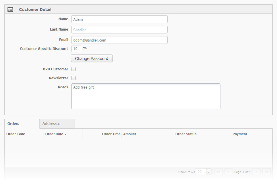Viewport: 277px width, 184px height.
Task: Go to previous page of orders
Action: 229,172
